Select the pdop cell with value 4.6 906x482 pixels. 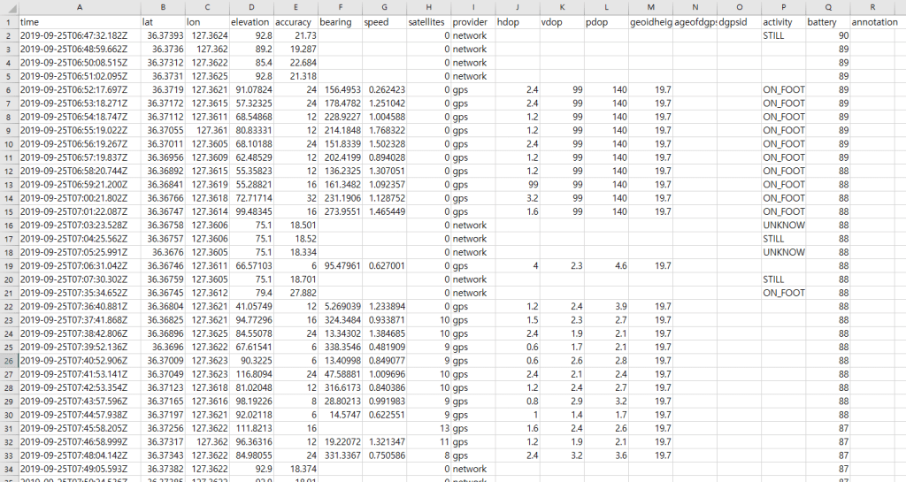[x=606, y=265]
